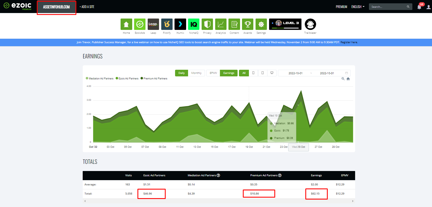
Task: Toggle Mediation Ad Partners legend series
Action: tap(100, 79)
